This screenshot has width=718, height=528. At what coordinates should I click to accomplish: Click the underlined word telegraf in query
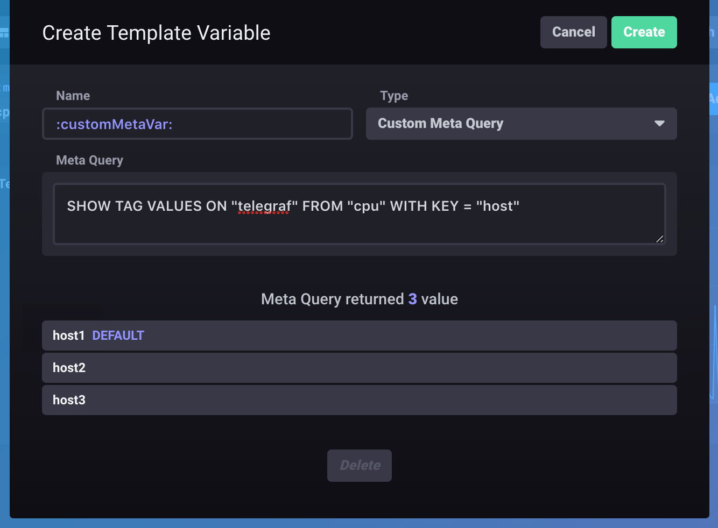[x=264, y=206]
